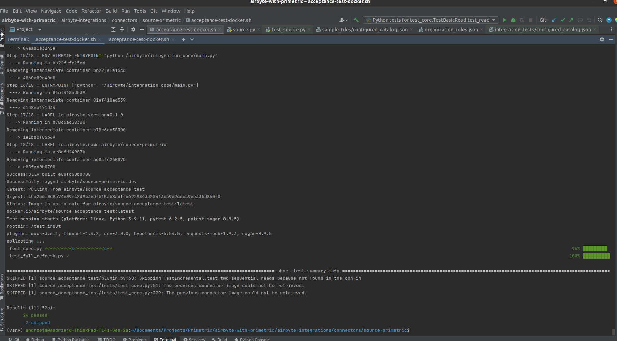This screenshot has width=617, height=341.
Task: Push commits with the Git push arrow
Action: pyautogui.click(x=571, y=20)
